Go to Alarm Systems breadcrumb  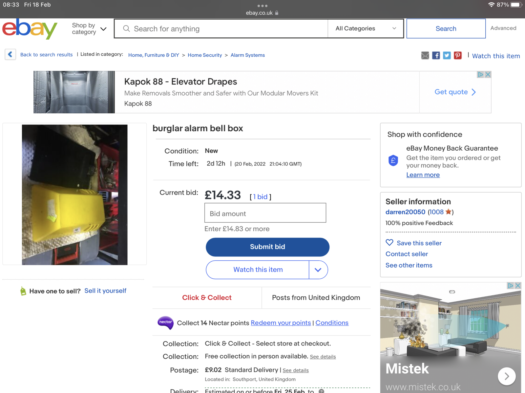[x=247, y=55]
